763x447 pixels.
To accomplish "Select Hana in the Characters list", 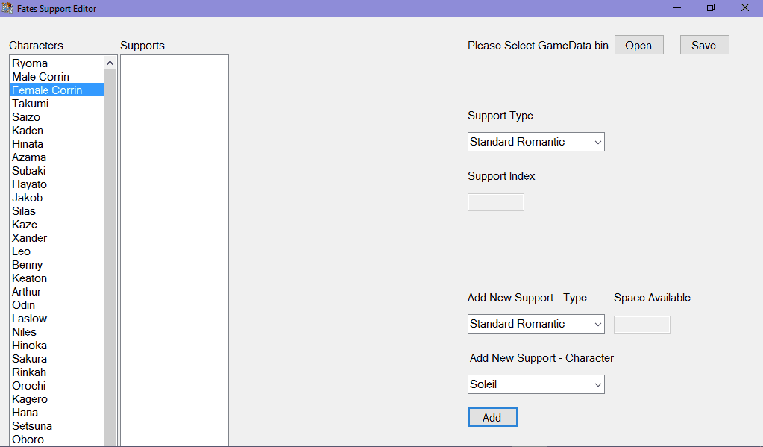I will (57, 413).
